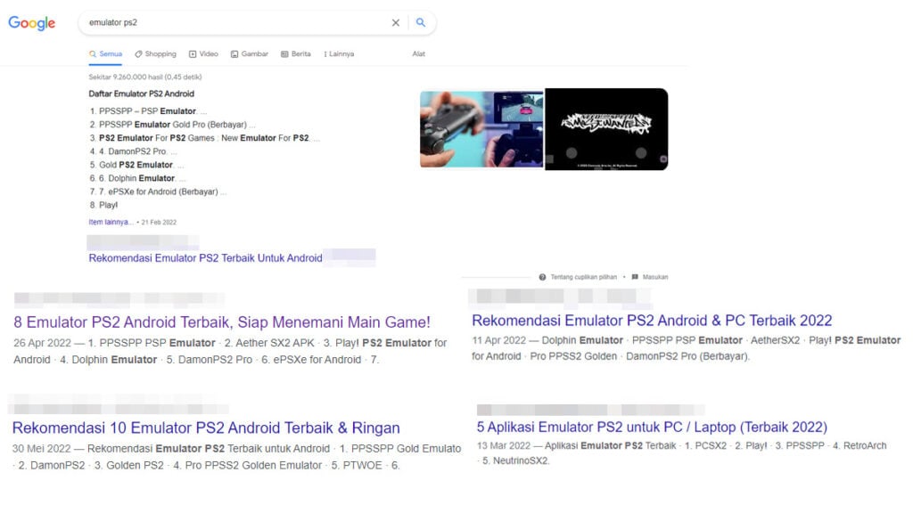This screenshot has height=513, width=913.
Task: Open the Alat search tools
Action: 419,53
